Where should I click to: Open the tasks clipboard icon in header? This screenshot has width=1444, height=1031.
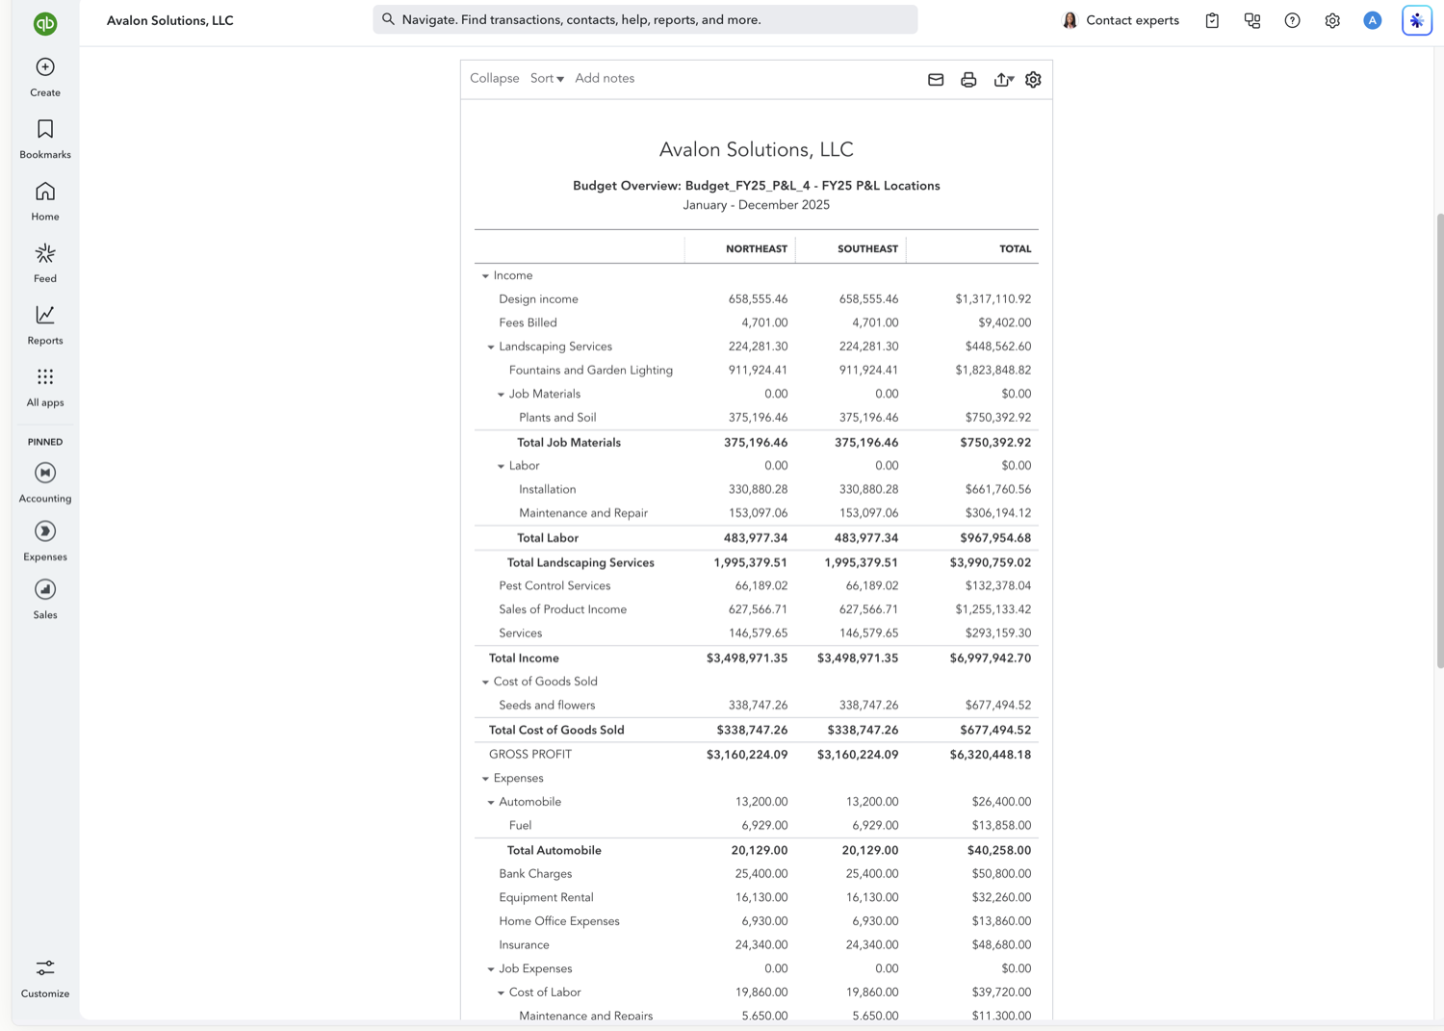1212,20
